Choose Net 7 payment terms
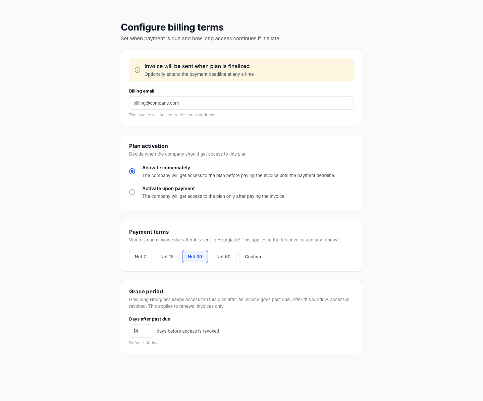Image resolution: width=483 pixels, height=401 pixels. pos(141,256)
